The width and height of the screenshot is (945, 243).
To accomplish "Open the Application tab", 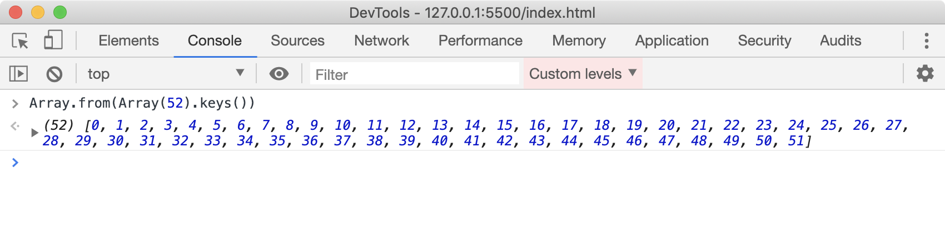I will tap(672, 40).
